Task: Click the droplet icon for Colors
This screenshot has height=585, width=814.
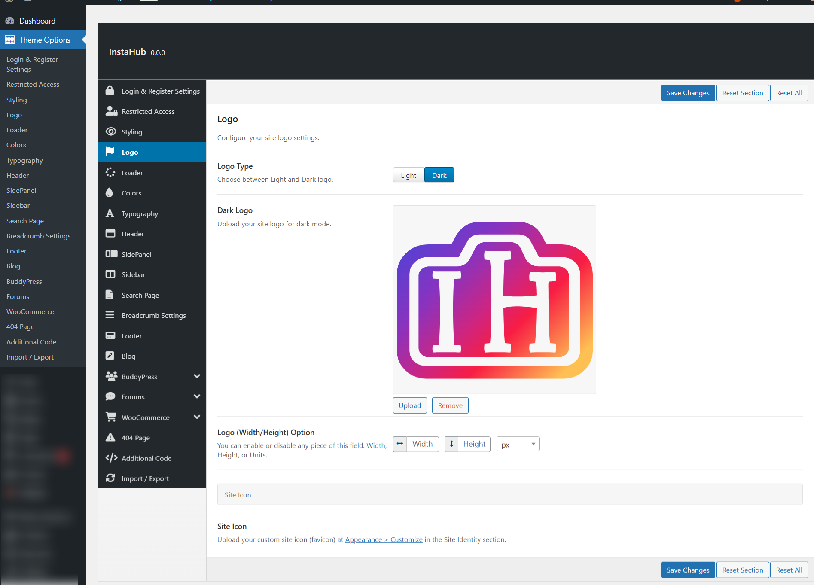Action: 110,193
